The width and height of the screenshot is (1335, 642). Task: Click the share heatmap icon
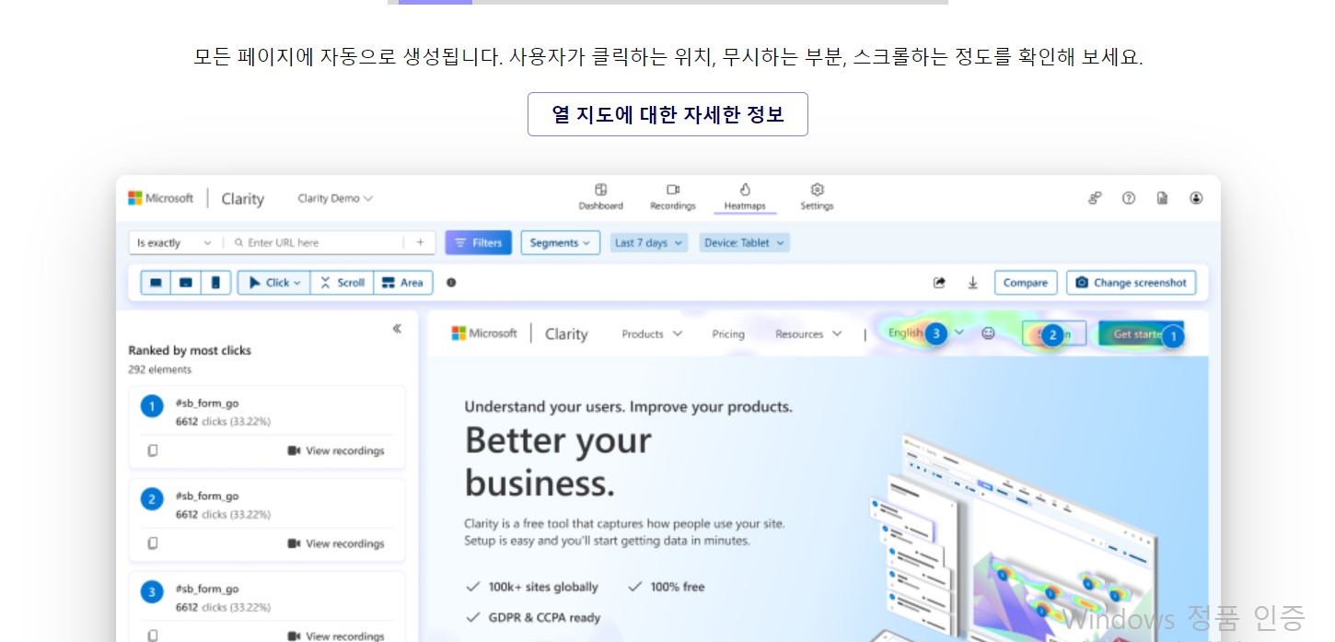(941, 283)
